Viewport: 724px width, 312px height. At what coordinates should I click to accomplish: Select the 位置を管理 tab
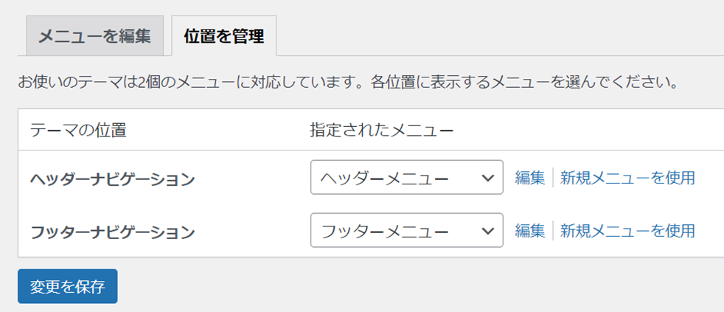coord(223,35)
